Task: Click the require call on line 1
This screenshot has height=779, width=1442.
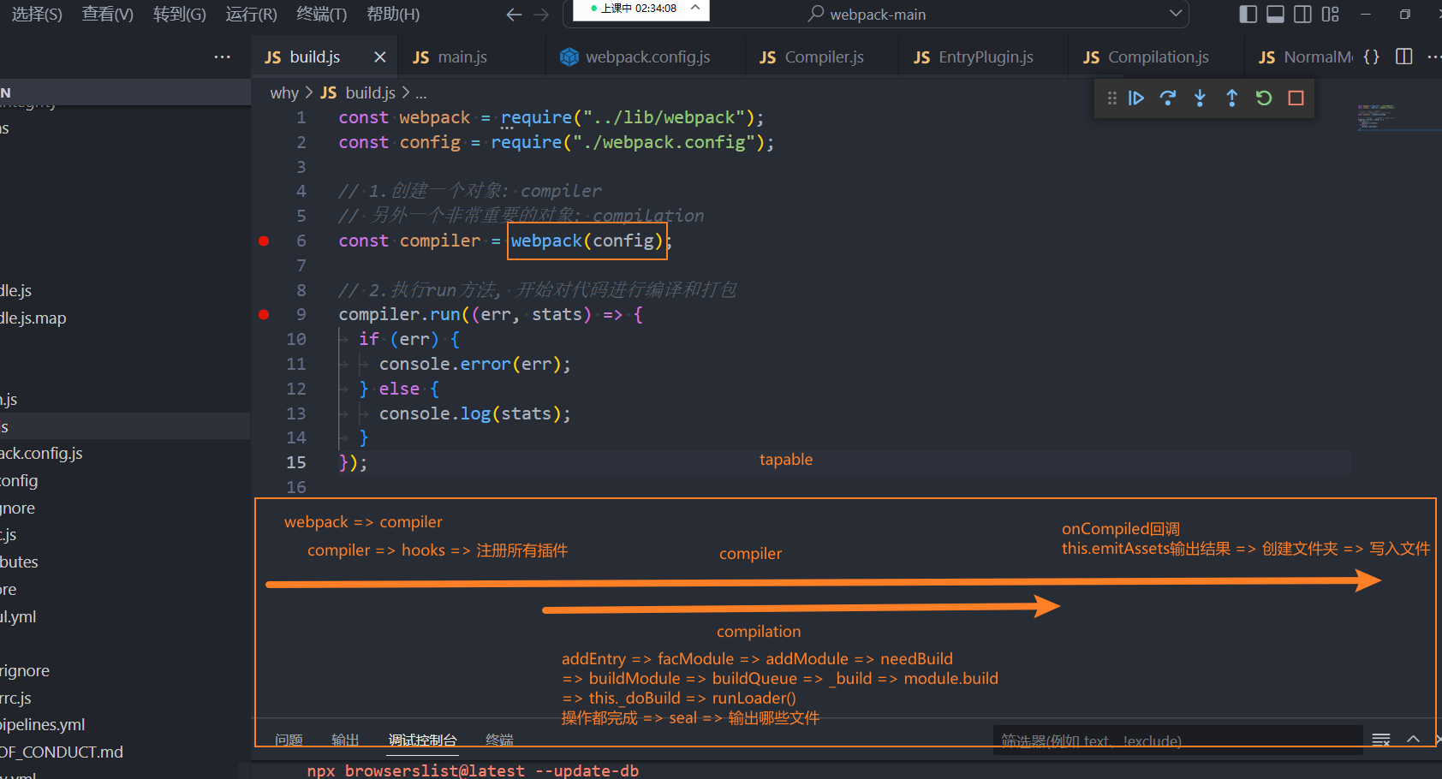Action: [x=536, y=118]
